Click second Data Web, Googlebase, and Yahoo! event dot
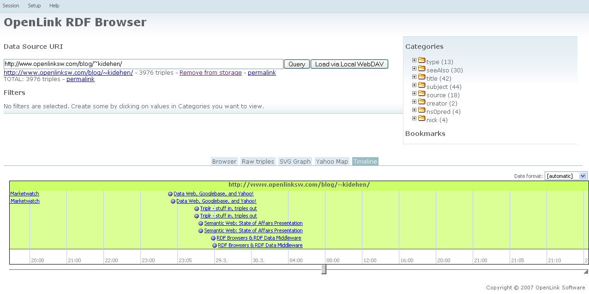This screenshot has height=294, width=589. pos(173,201)
